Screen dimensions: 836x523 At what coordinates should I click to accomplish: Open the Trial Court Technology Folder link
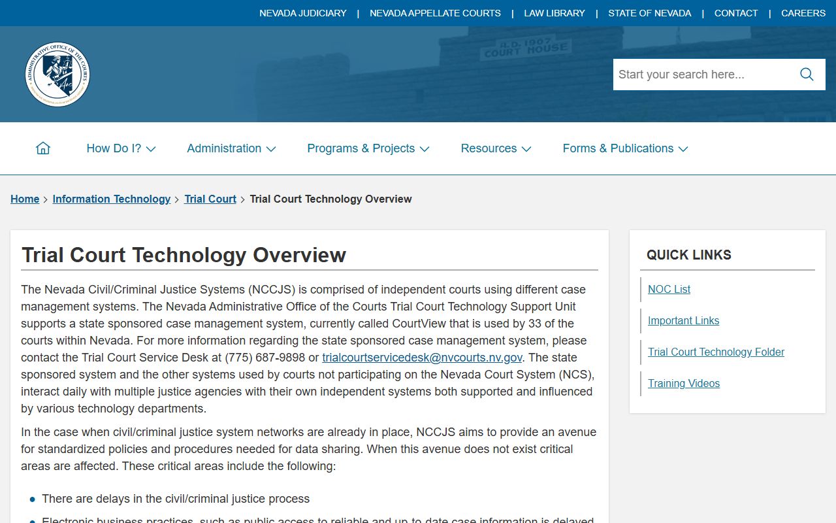coord(716,352)
